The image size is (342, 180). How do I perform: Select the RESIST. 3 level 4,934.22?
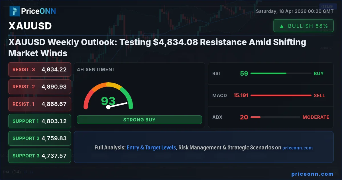(x=40, y=69)
